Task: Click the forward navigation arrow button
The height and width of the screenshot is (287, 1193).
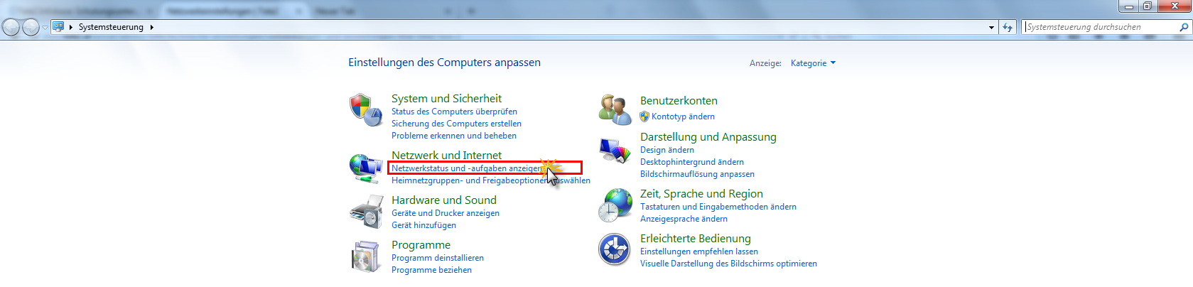Action: click(x=31, y=27)
